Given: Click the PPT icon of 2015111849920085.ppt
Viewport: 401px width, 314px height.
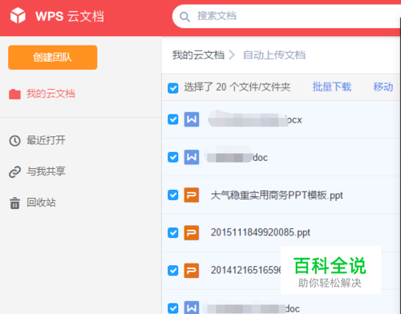Looking at the screenshot, I should click(x=192, y=233).
